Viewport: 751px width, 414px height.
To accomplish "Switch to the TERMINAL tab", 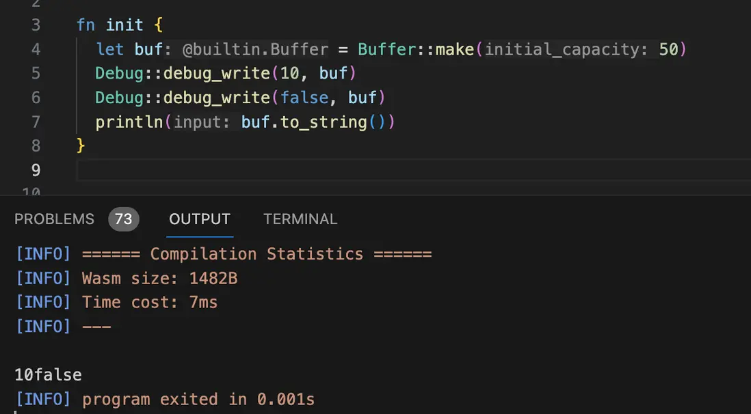I will tap(300, 219).
